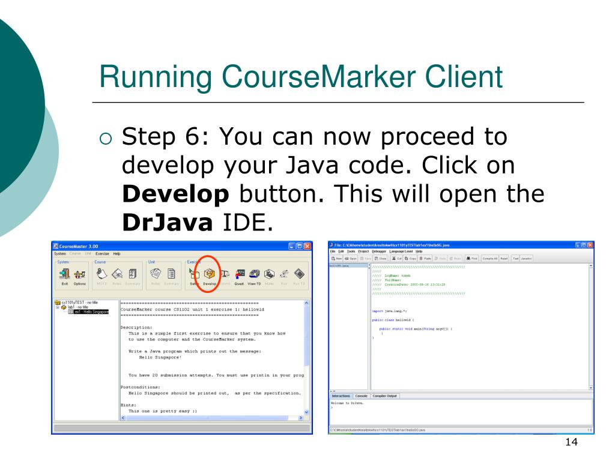Open Project menu in DrJava

[363, 252]
